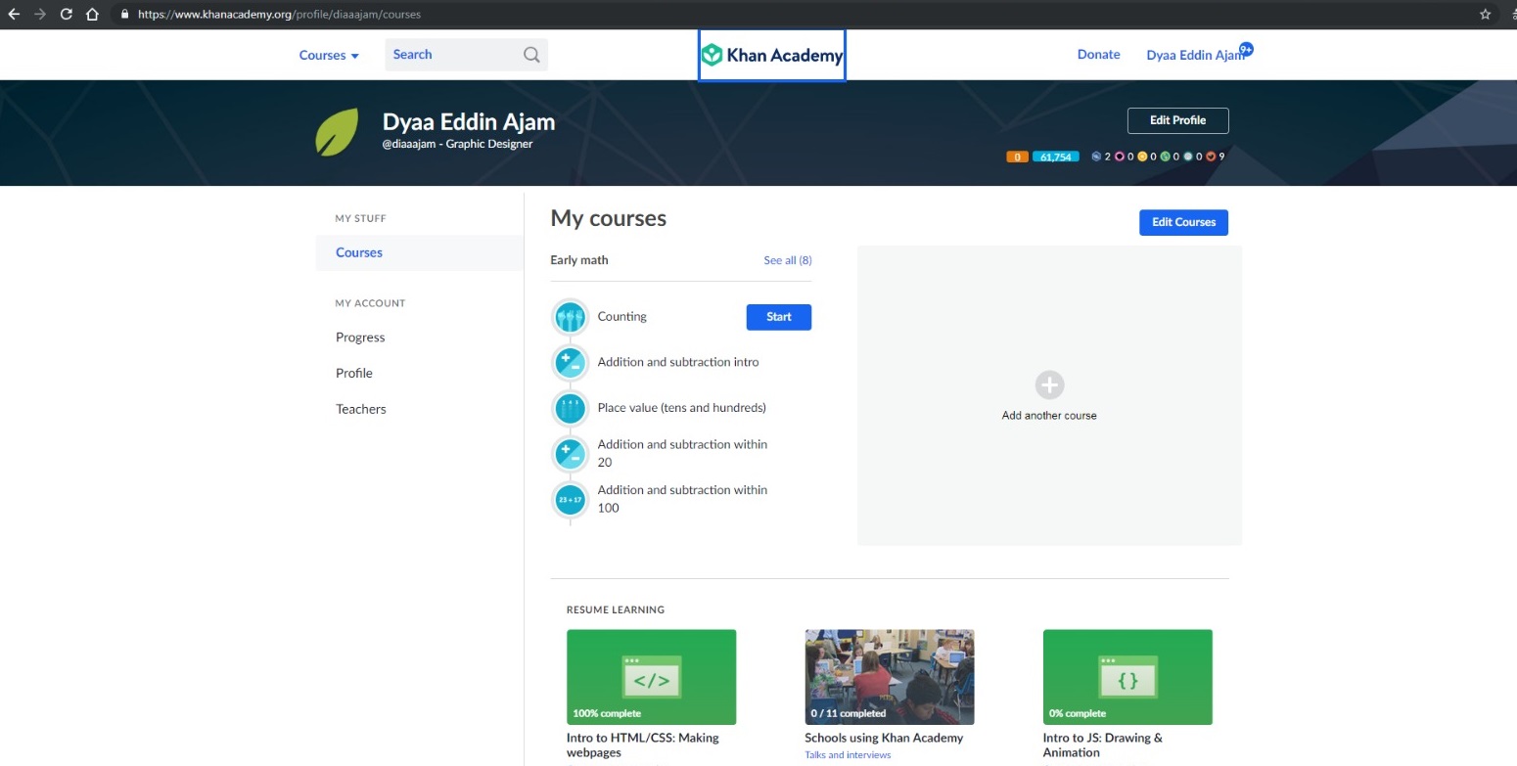1517x766 pixels.
Task: Click the 9+ notifications badge
Action: pos(1246,48)
